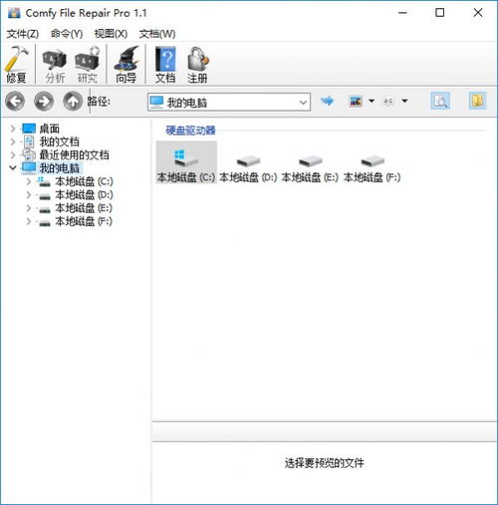The image size is (498, 505).
Task: Select 我的文档 in the folder tree
Action: tap(60, 141)
